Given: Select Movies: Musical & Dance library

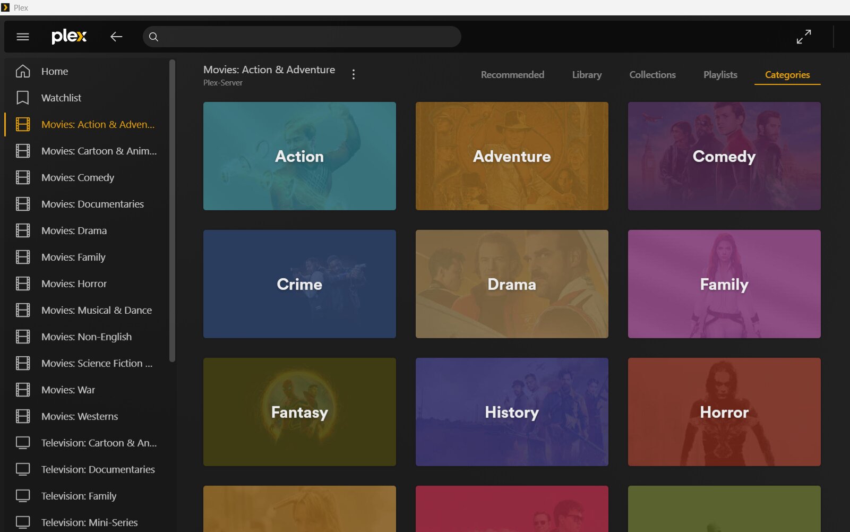Looking at the screenshot, I should tap(97, 310).
